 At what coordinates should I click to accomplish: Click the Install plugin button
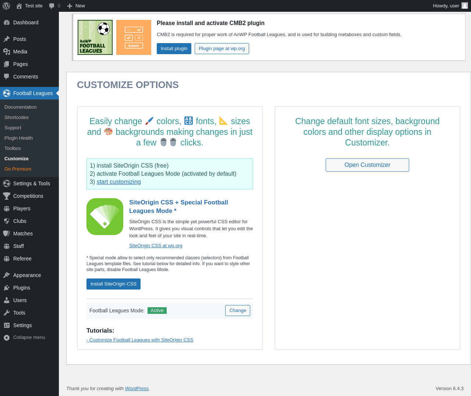coord(174,49)
